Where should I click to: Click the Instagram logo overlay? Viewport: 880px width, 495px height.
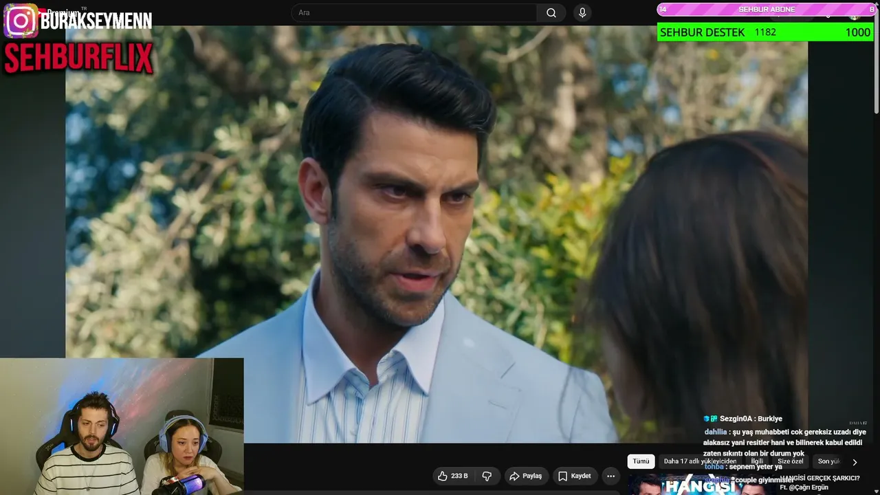[21, 21]
